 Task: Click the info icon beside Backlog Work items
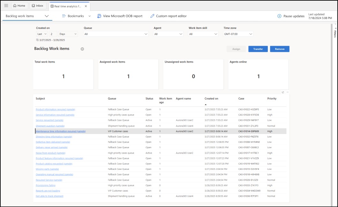[82, 49]
